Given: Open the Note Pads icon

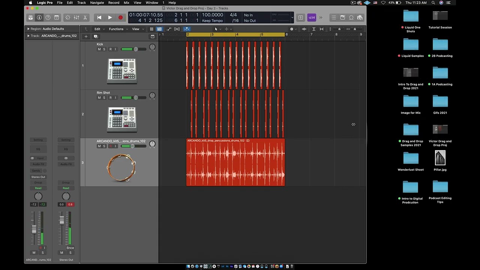Looking at the screenshot, I should pos(342,18).
